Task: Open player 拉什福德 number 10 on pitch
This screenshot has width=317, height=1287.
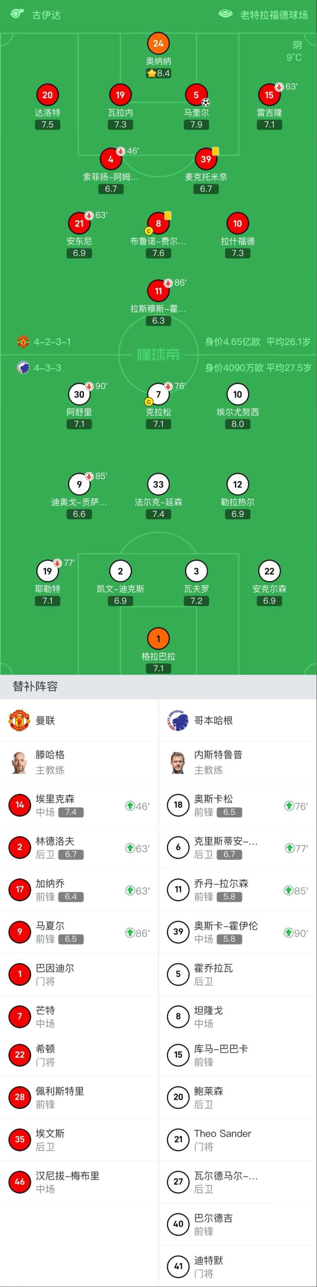Action: pos(238,223)
